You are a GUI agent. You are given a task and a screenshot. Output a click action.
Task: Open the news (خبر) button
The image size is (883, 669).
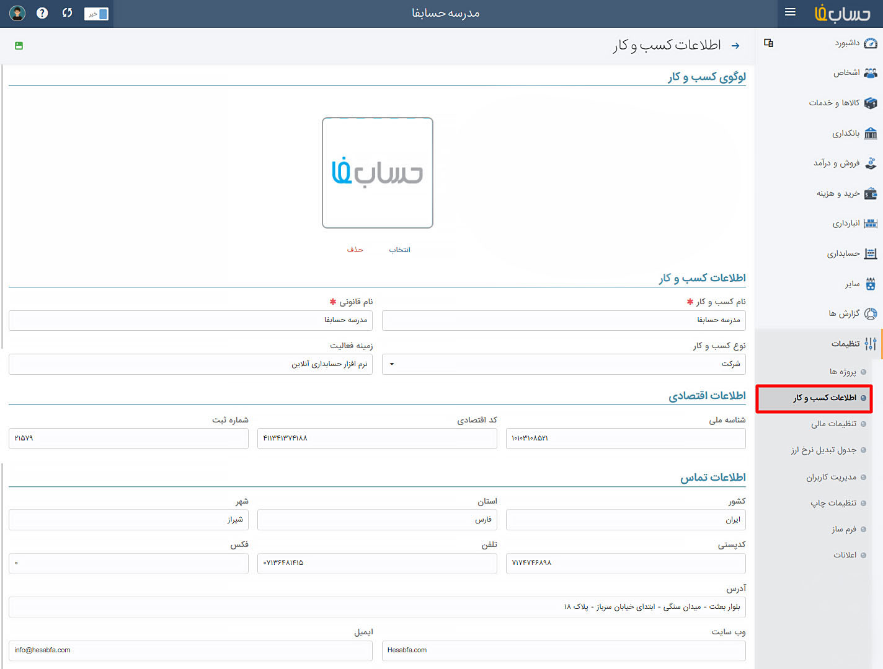pos(96,14)
